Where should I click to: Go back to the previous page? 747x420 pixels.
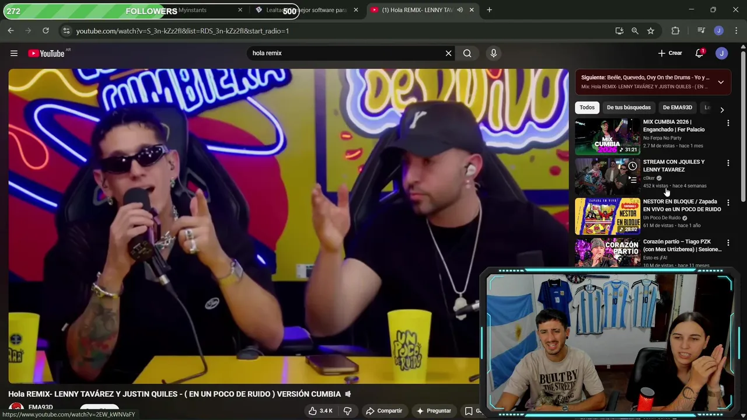11,31
